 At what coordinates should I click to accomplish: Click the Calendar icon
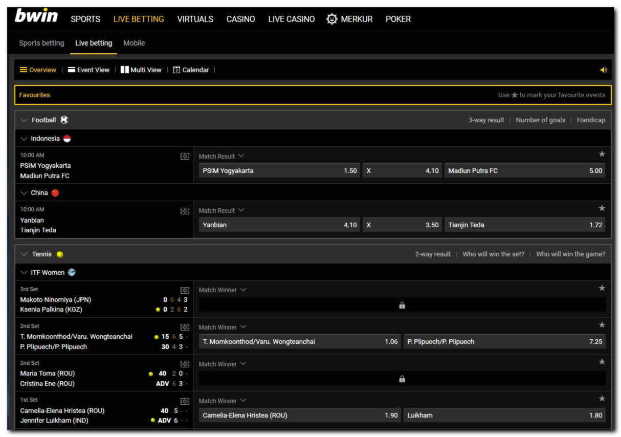pos(176,70)
